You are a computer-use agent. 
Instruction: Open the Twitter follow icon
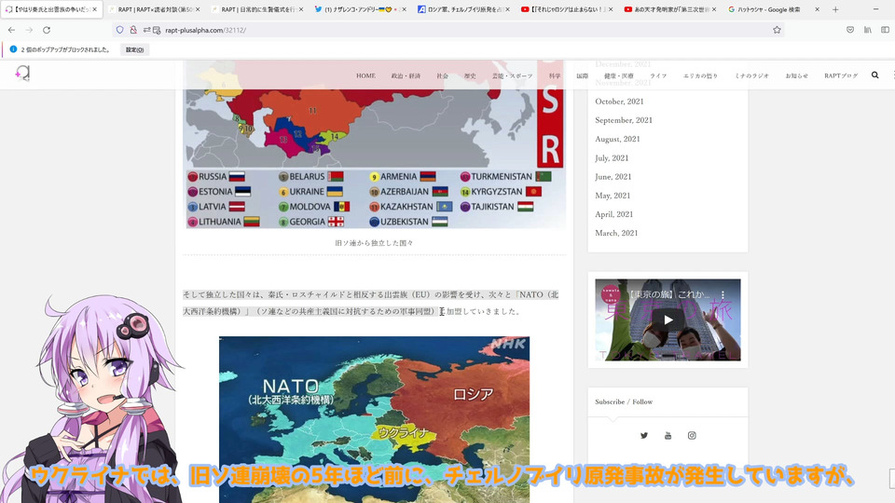click(644, 435)
